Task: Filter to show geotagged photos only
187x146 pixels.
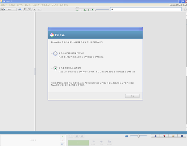Action: tap(92, 10)
